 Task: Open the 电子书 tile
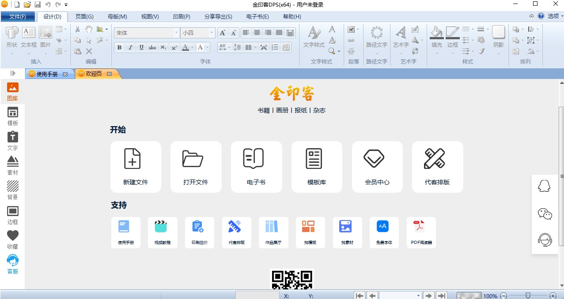(256, 167)
